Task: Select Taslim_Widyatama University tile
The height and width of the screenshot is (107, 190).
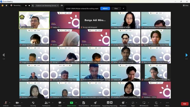Action: [126, 55]
